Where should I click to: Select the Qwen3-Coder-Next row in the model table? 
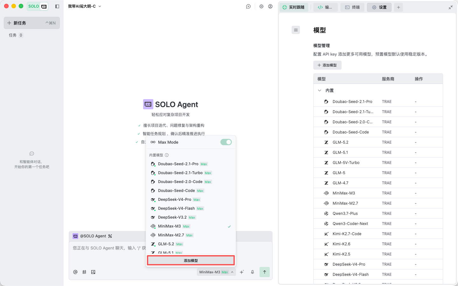[378, 224]
